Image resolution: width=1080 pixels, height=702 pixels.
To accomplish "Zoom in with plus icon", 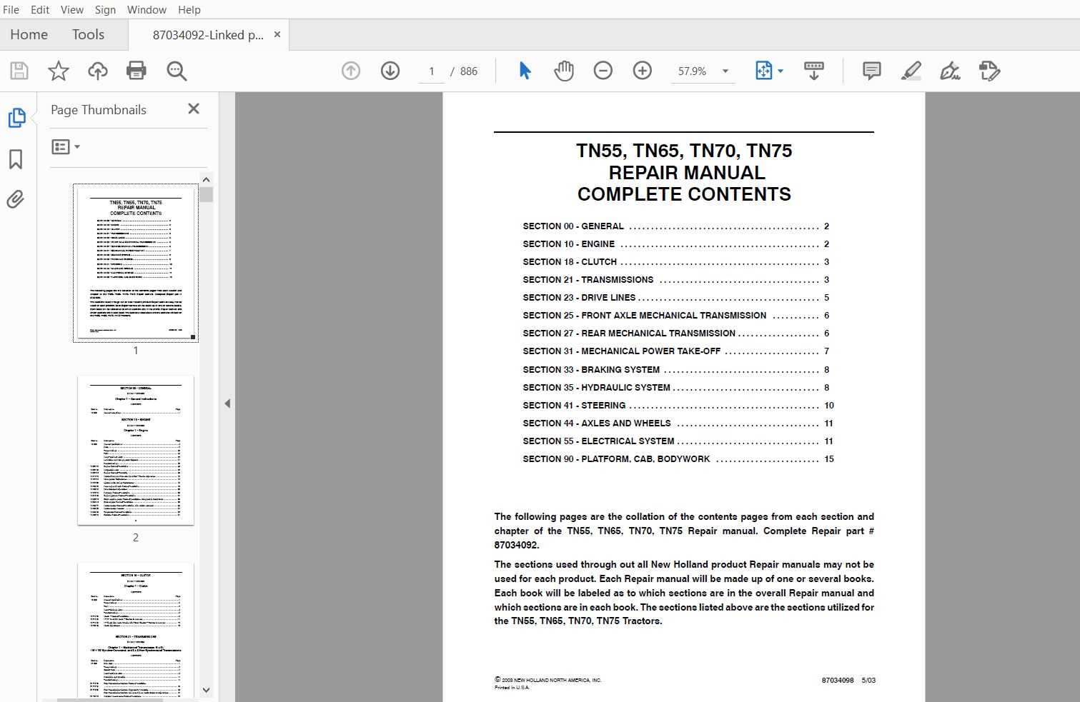I will coord(643,71).
